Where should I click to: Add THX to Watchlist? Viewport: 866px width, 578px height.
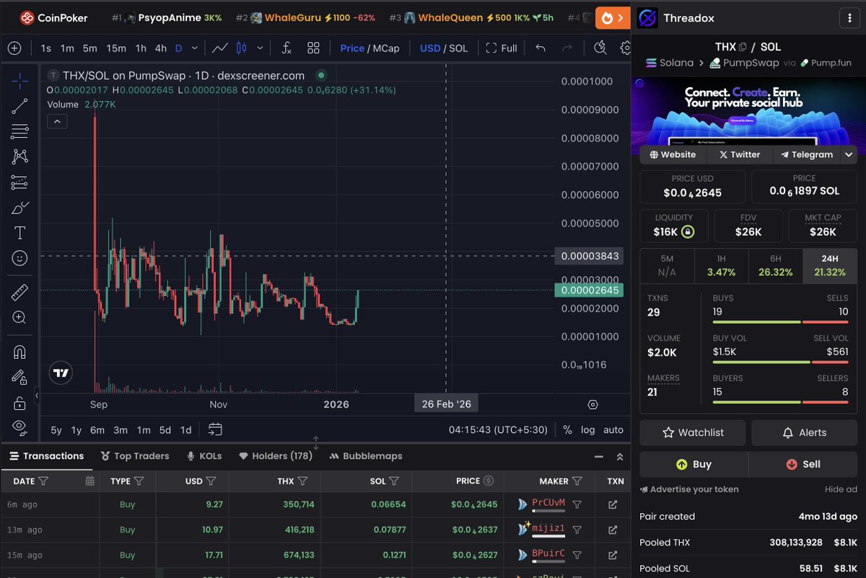coord(693,432)
